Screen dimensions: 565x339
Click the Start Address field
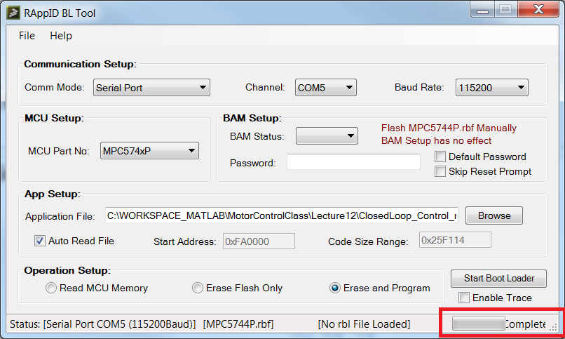259,241
